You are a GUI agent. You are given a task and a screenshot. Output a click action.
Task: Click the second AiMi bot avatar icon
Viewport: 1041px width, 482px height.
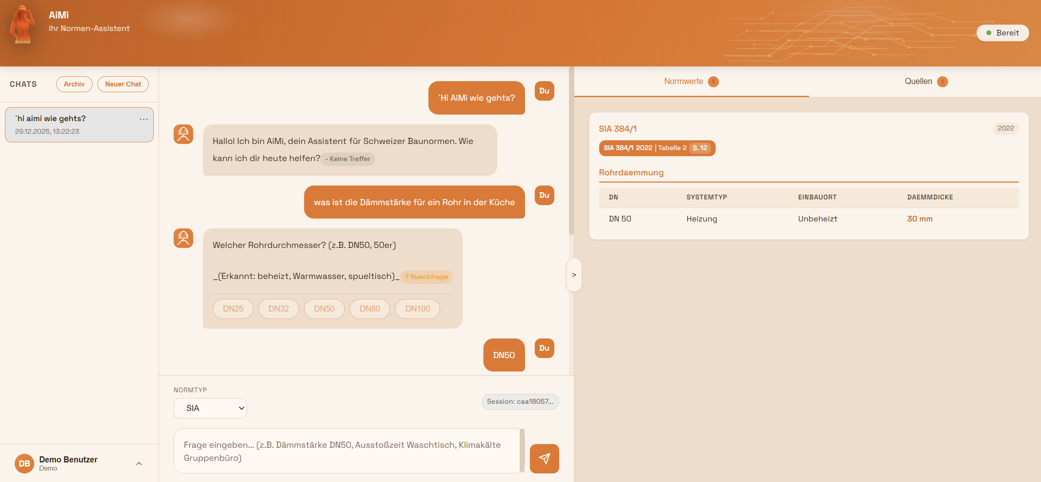(183, 238)
